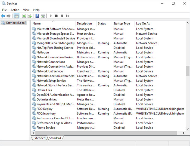
Task: Click the Refresh toolbar icon
Action: pos(24,16)
